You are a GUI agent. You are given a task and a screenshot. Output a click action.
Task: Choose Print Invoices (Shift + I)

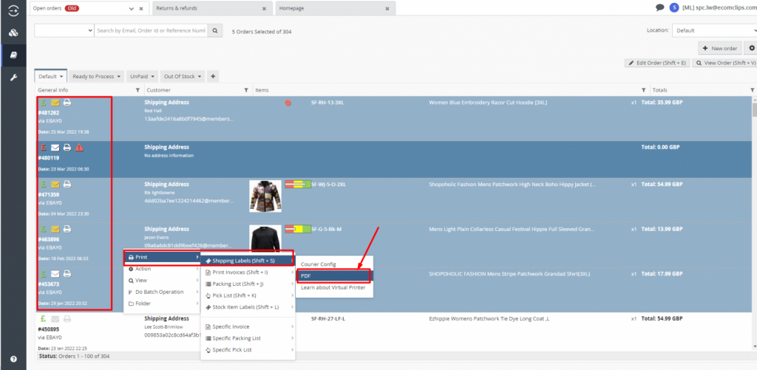point(247,272)
